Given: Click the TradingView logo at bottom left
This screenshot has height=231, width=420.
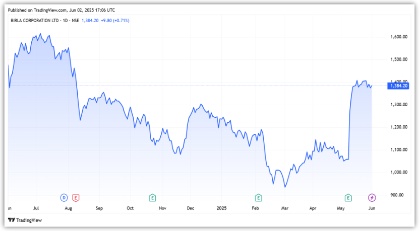Looking at the screenshot, I should [x=24, y=220].
